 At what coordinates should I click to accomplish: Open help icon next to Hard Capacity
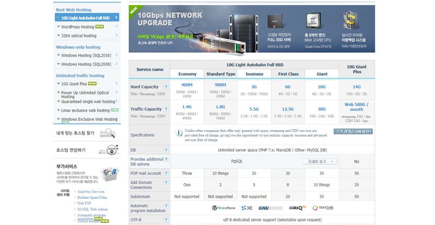(166, 87)
